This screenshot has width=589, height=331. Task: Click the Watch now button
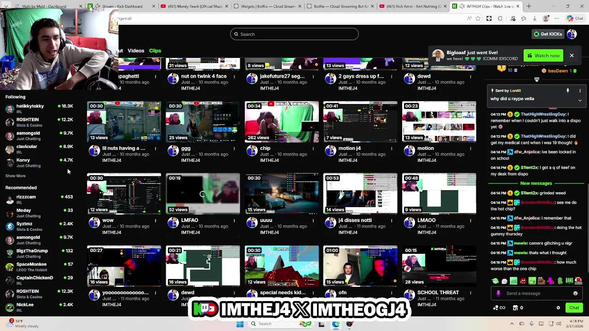543,56
